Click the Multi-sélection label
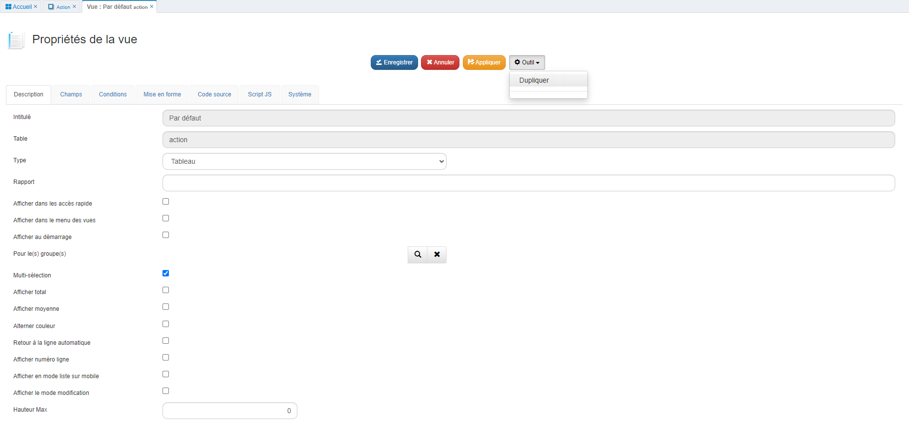Viewport: 909px width, 421px height. (x=32, y=275)
